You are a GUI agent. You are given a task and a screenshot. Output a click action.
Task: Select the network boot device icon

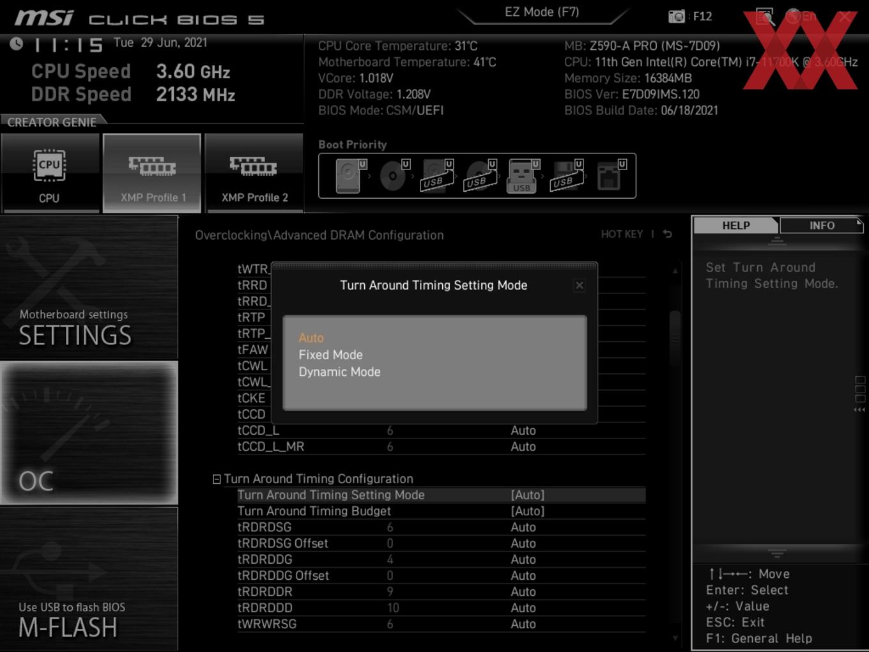[x=611, y=176]
